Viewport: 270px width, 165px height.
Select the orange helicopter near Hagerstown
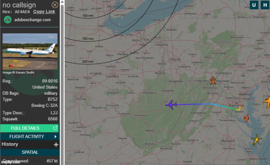coord(213,81)
